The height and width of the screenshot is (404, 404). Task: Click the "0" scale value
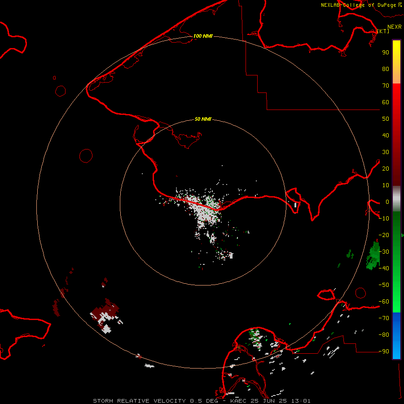click(387, 202)
